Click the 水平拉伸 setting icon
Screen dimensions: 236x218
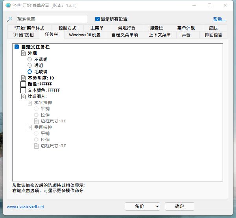[x=30, y=103]
